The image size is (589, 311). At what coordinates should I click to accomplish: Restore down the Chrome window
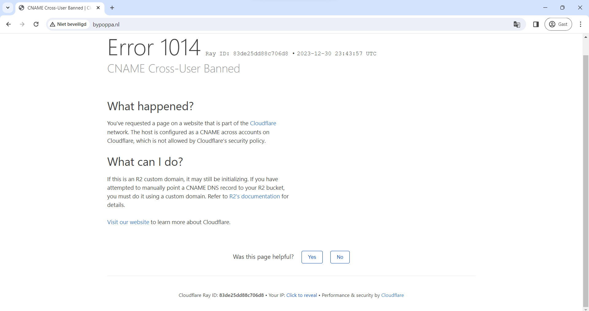pos(562,8)
